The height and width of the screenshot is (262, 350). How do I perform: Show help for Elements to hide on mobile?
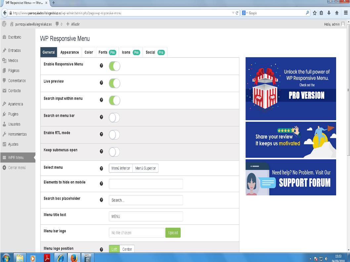pyautogui.click(x=101, y=183)
